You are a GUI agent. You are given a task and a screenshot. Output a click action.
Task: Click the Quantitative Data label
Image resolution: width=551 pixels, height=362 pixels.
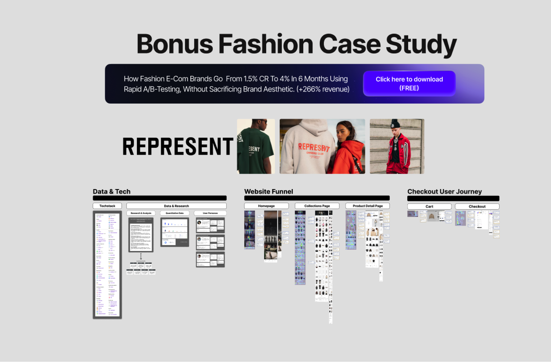point(175,213)
